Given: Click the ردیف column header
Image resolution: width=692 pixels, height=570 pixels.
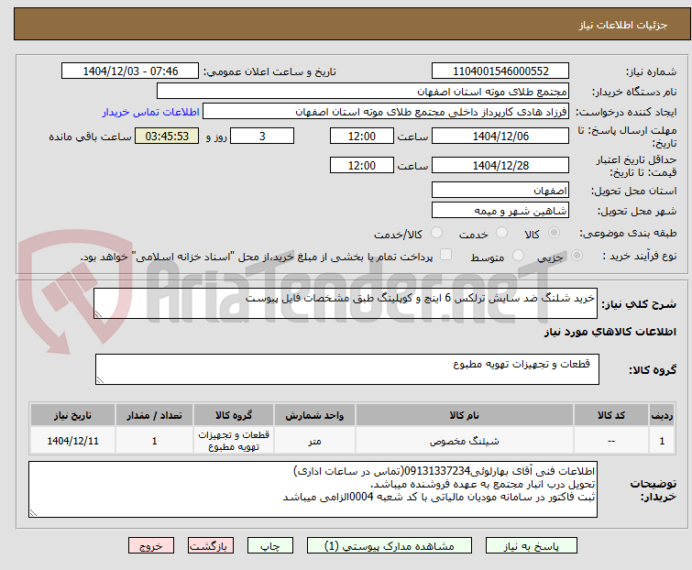Looking at the screenshot, I should click(662, 415).
